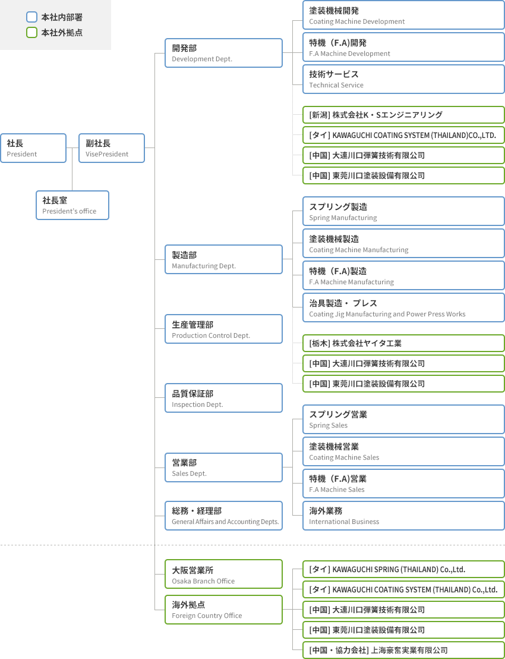The image size is (505, 659).
Task: Click 東莞川口塗装設備有限公司 in the Development Dept. group
Action: click(x=403, y=175)
